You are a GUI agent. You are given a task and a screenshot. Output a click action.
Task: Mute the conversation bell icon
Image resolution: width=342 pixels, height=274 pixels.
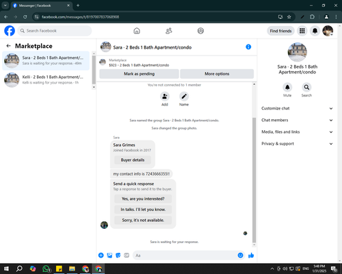tap(287, 87)
